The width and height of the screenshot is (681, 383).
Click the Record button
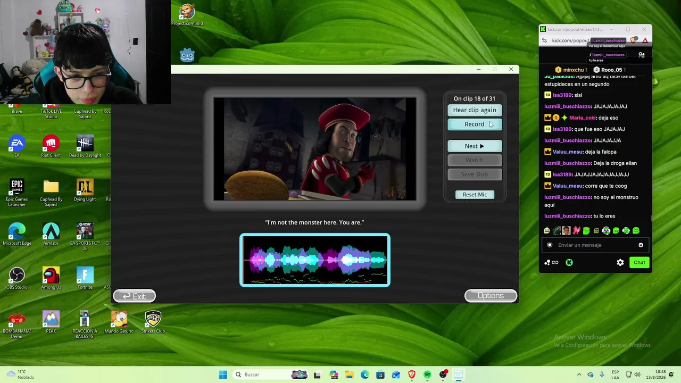pos(475,124)
